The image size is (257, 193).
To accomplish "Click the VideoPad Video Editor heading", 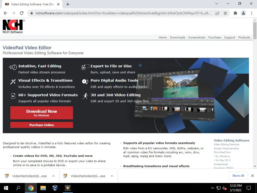I will pyautogui.click(x=27, y=47).
